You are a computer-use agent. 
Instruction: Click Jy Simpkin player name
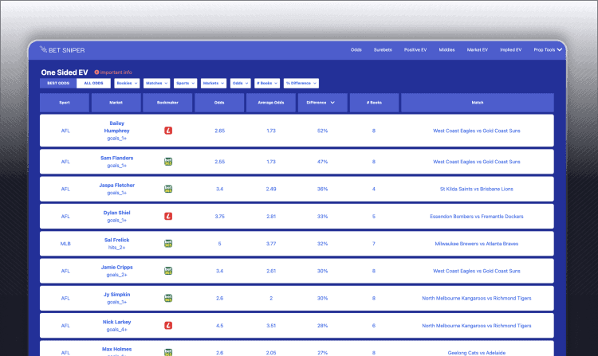click(116, 295)
